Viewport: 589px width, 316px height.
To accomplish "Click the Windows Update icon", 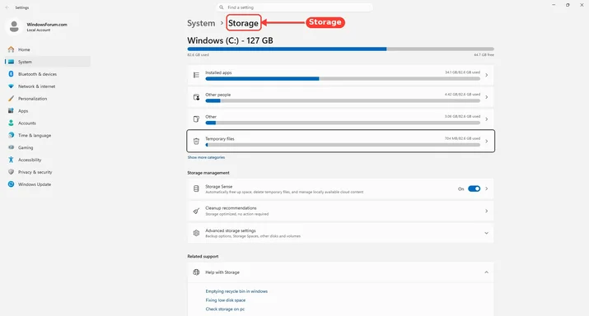I will [x=11, y=184].
